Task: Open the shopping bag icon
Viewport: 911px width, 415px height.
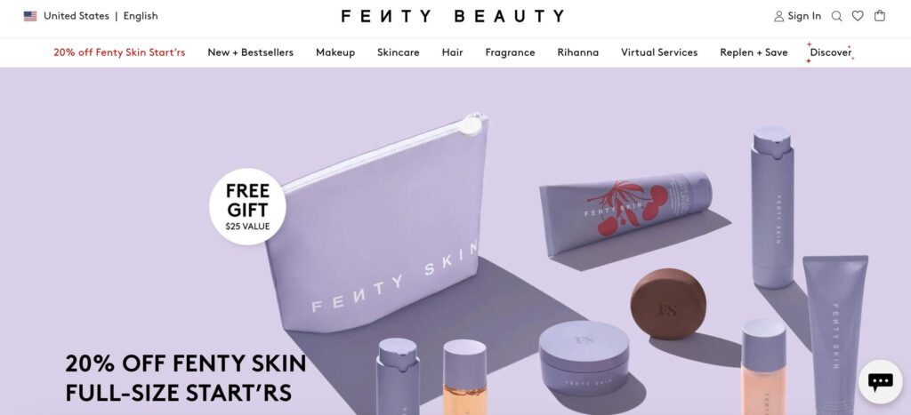Action: (880, 16)
